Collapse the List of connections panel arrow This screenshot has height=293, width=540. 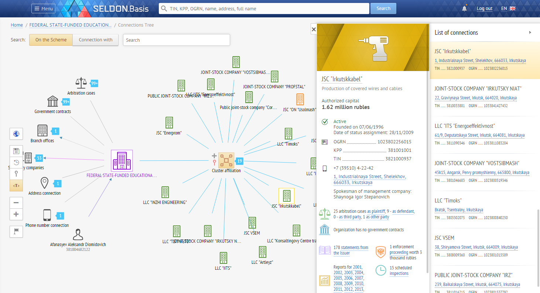coord(530,33)
